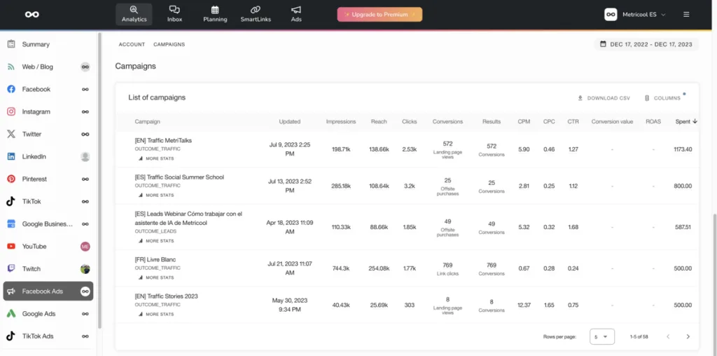717x356 pixels.
Task: Expand MORE STATS for [ES] Traffic Social Summer School
Action: pyautogui.click(x=156, y=195)
